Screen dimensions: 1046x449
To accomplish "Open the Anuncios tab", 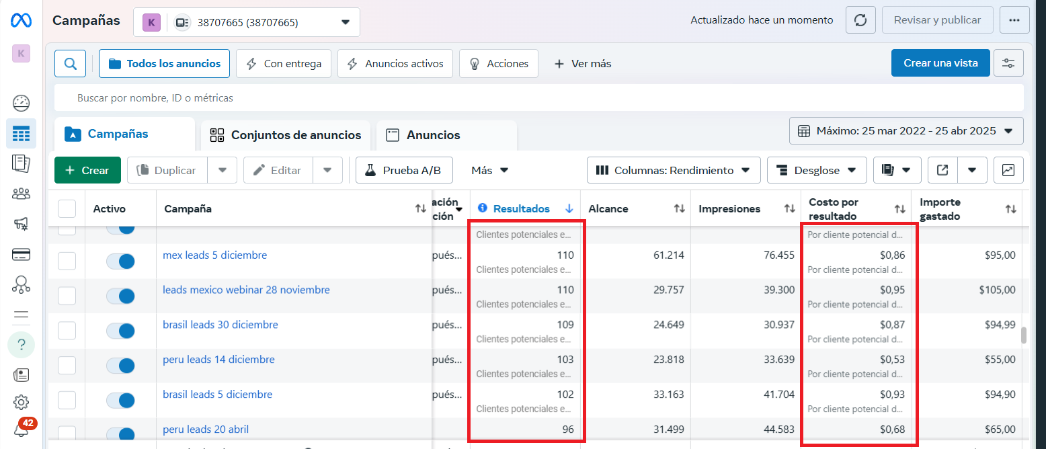I will pyautogui.click(x=446, y=135).
